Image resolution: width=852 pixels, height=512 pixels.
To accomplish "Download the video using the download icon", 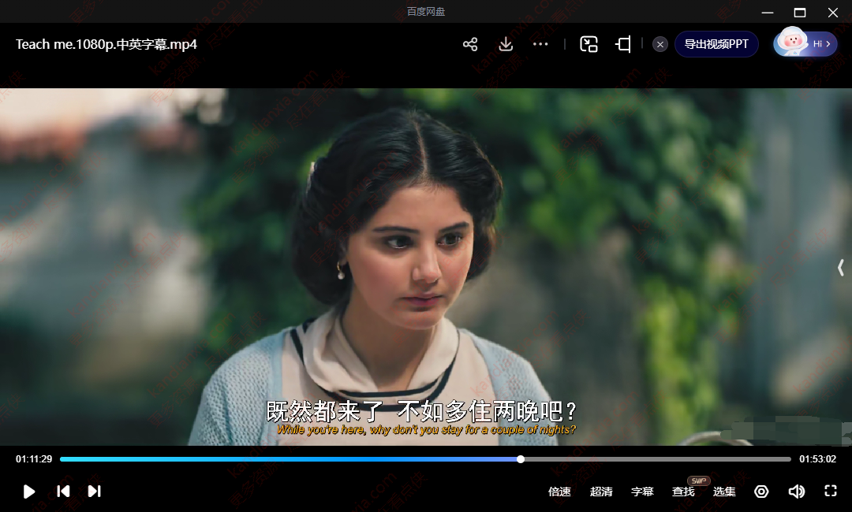I will [506, 44].
